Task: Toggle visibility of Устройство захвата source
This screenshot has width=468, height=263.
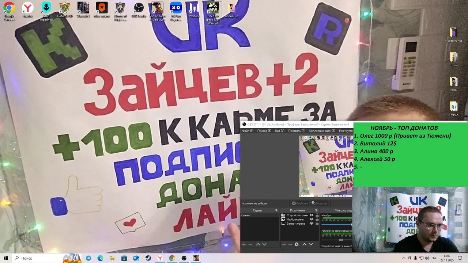Action: click(312, 215)
